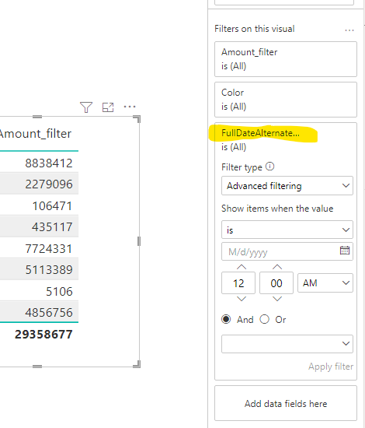Viewport: 365px width, 428px height.
Task: Click the visual's filter funnel icon
Action: [x=86, y=107]
